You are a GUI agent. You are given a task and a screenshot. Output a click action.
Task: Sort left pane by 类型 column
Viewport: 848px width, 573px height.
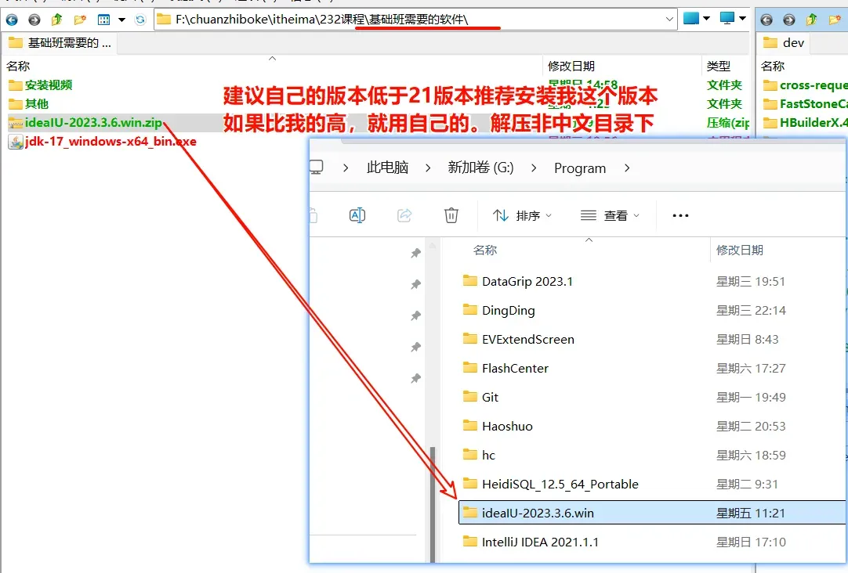(718, 66)
